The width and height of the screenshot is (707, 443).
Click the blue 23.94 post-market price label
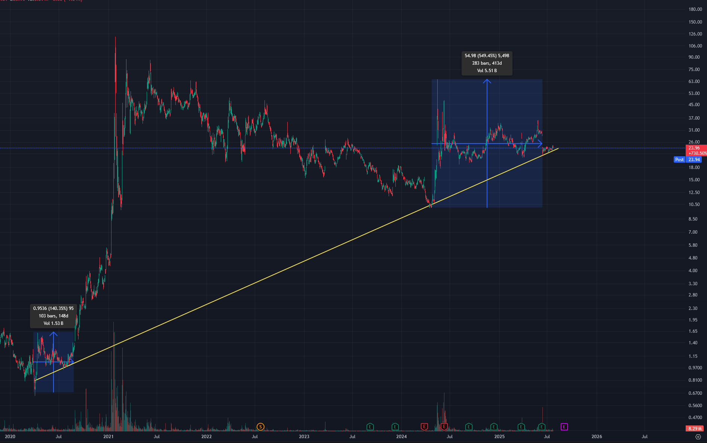tap(694, 160)
